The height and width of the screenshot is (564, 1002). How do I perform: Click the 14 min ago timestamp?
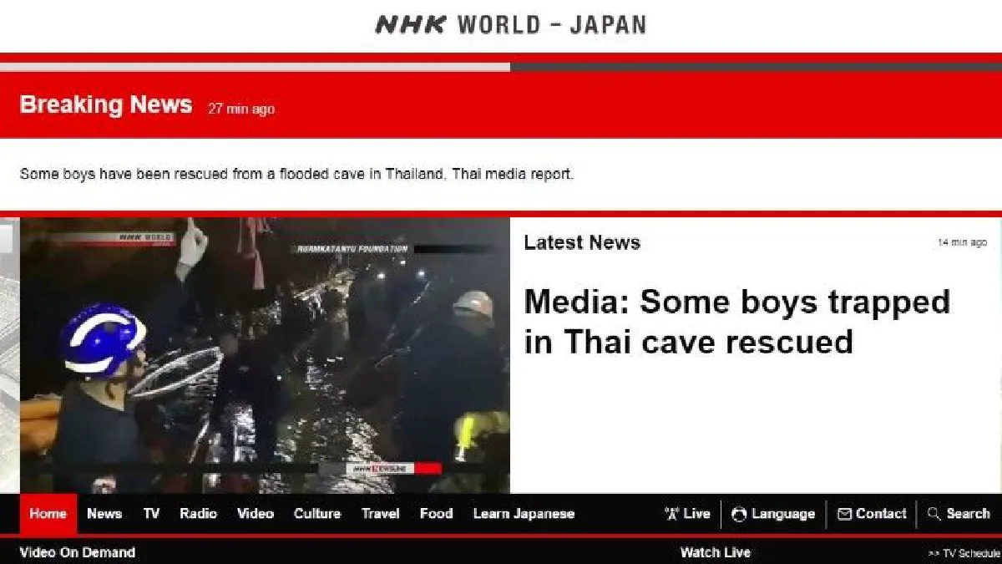pos(963,242)
